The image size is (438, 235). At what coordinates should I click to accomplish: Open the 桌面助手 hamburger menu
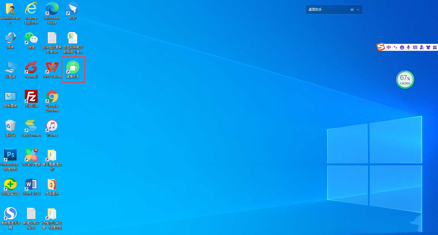coord(352,10)
